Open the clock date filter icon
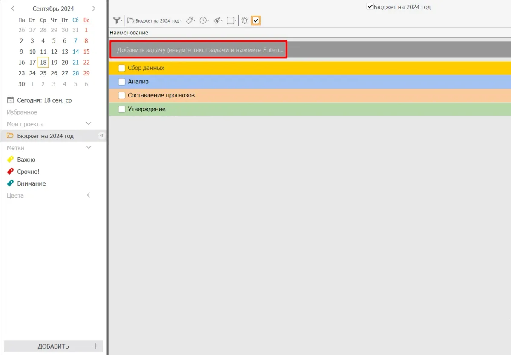The width and height of the screenshot is (511, 355). pyautogui.click(x=204, y=20)
